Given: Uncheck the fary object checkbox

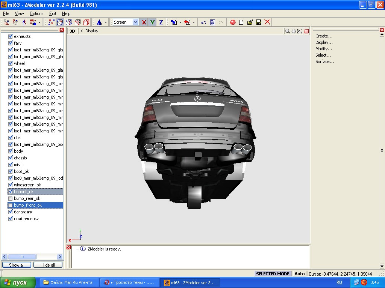Looking at the screenshot, I should tap(10, 43).
